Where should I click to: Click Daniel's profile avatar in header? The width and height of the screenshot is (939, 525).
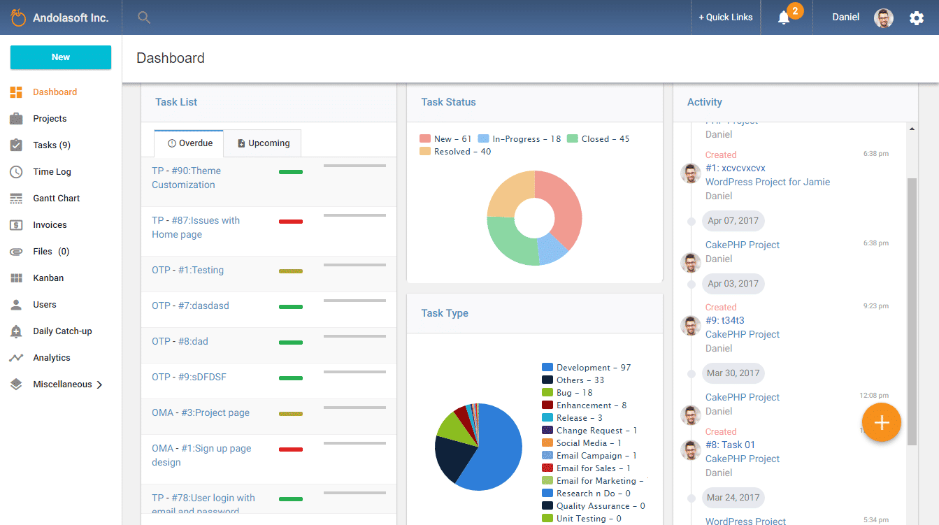coord(884,18)
